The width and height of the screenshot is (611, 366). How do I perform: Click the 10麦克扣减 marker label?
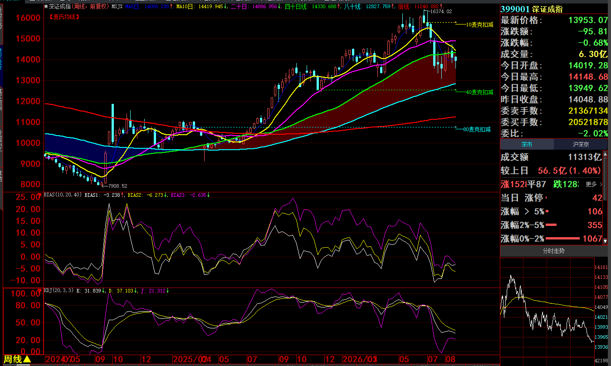(479, 24)
